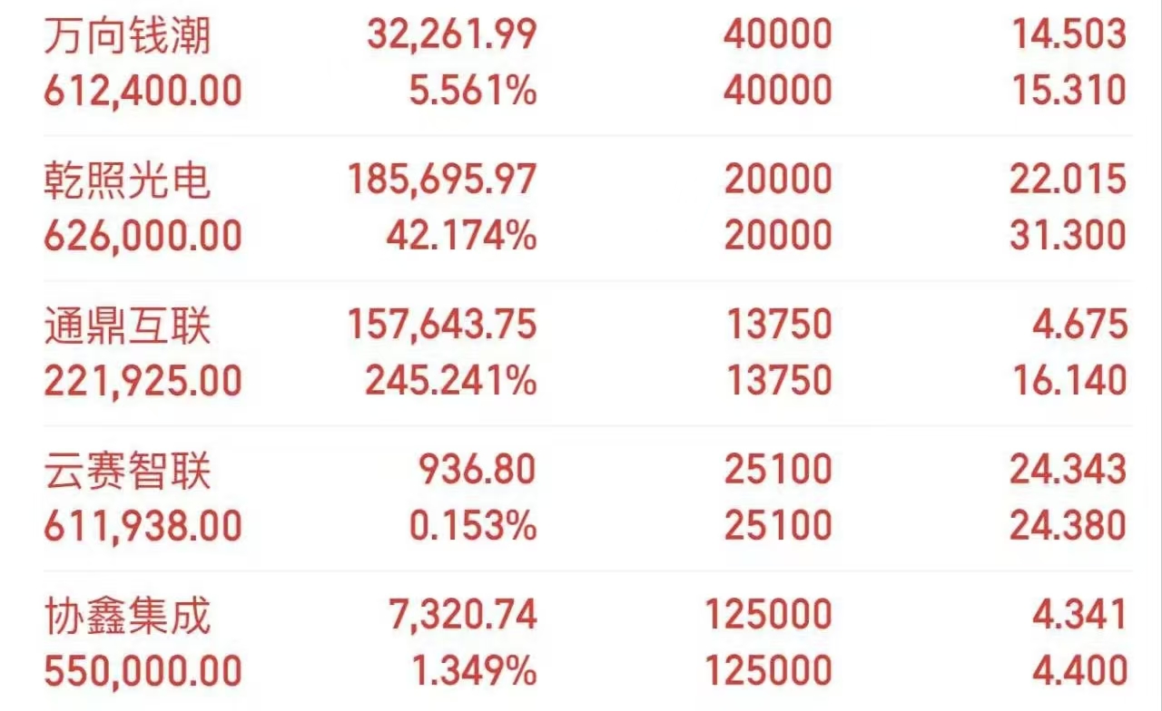Select the 通鼎互联 stock name
Image resolution: width=1162 pixels, height=711 pixels.
[x=128, y=326]
